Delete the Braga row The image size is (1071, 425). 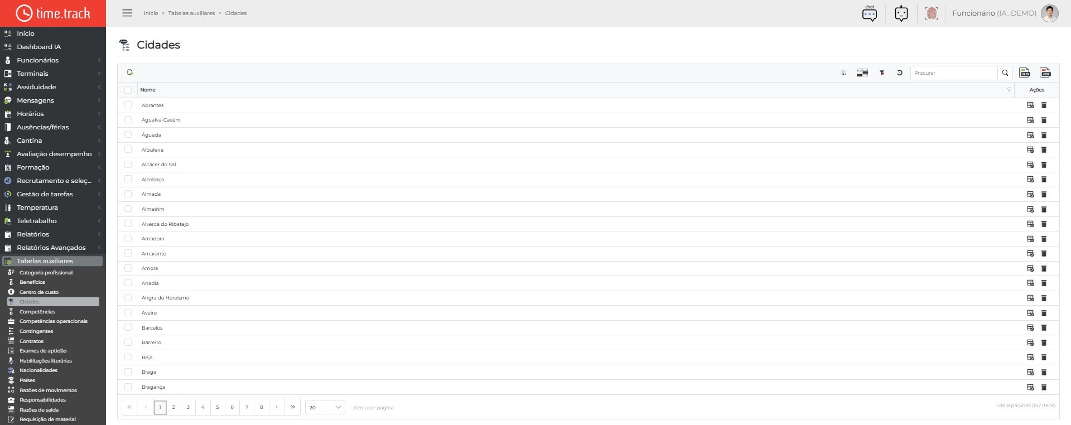coord(1044,372)
